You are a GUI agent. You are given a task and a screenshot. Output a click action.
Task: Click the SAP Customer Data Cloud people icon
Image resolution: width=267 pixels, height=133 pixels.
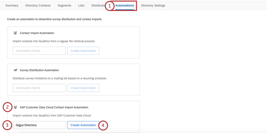15,107
